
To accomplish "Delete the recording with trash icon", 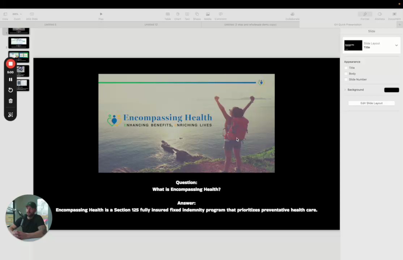I will tap(10, 101).
